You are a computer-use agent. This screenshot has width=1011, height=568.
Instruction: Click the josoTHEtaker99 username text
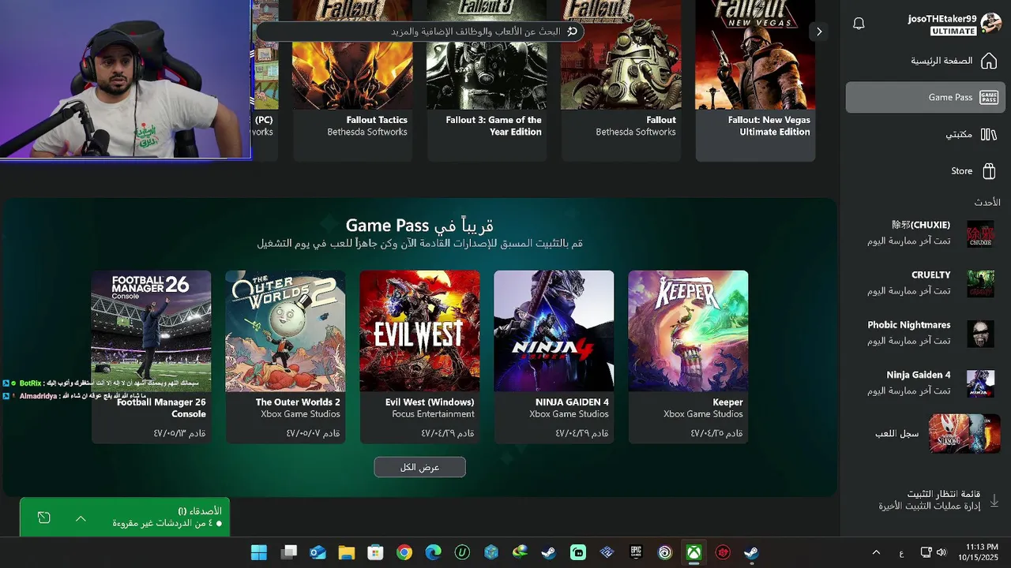[942, 18]
